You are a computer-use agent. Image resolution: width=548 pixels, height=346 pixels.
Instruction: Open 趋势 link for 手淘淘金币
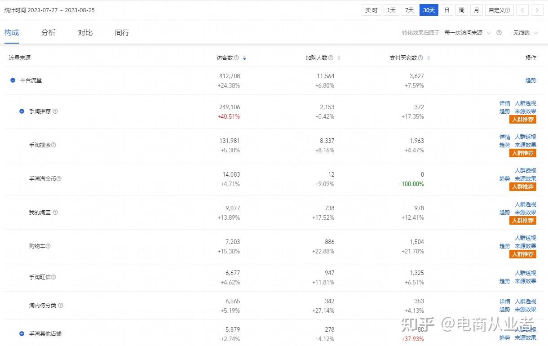[x=505, y=178]
